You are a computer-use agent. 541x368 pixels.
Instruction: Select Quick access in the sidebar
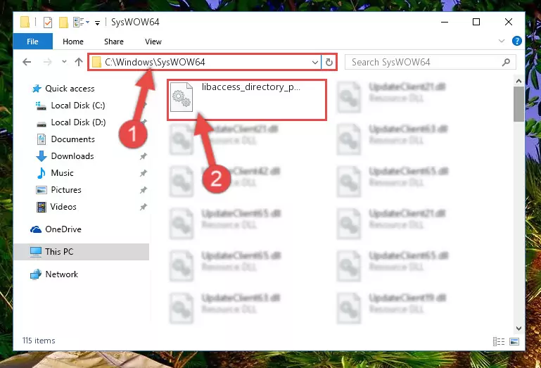pyautogui.click(x=70, y=89)
